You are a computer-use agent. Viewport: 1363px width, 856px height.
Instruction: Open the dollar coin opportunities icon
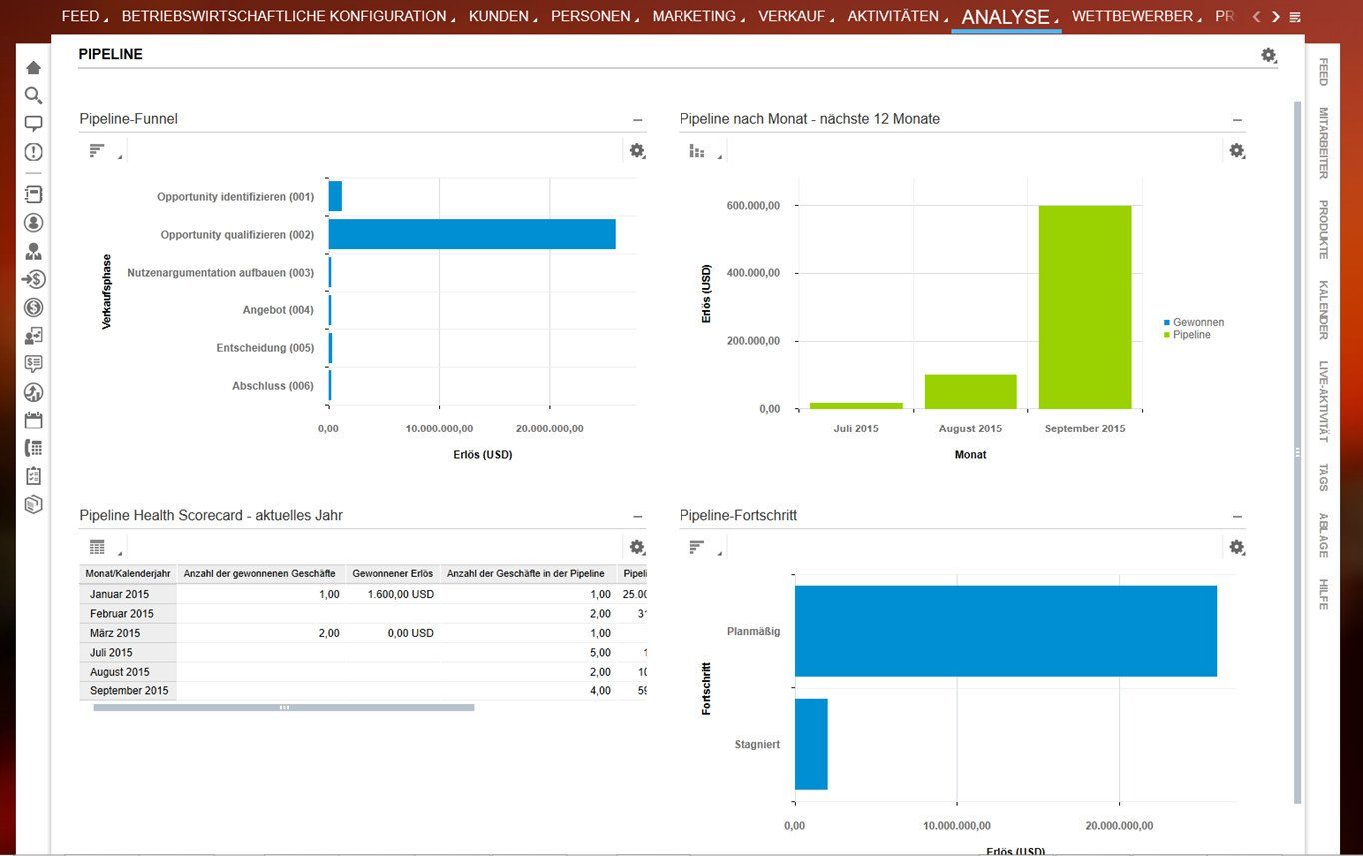pyautogui.click(x=33, y=307)
